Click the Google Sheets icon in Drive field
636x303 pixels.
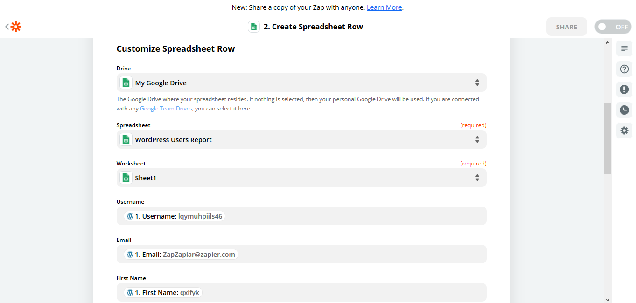tap(126, 83)
